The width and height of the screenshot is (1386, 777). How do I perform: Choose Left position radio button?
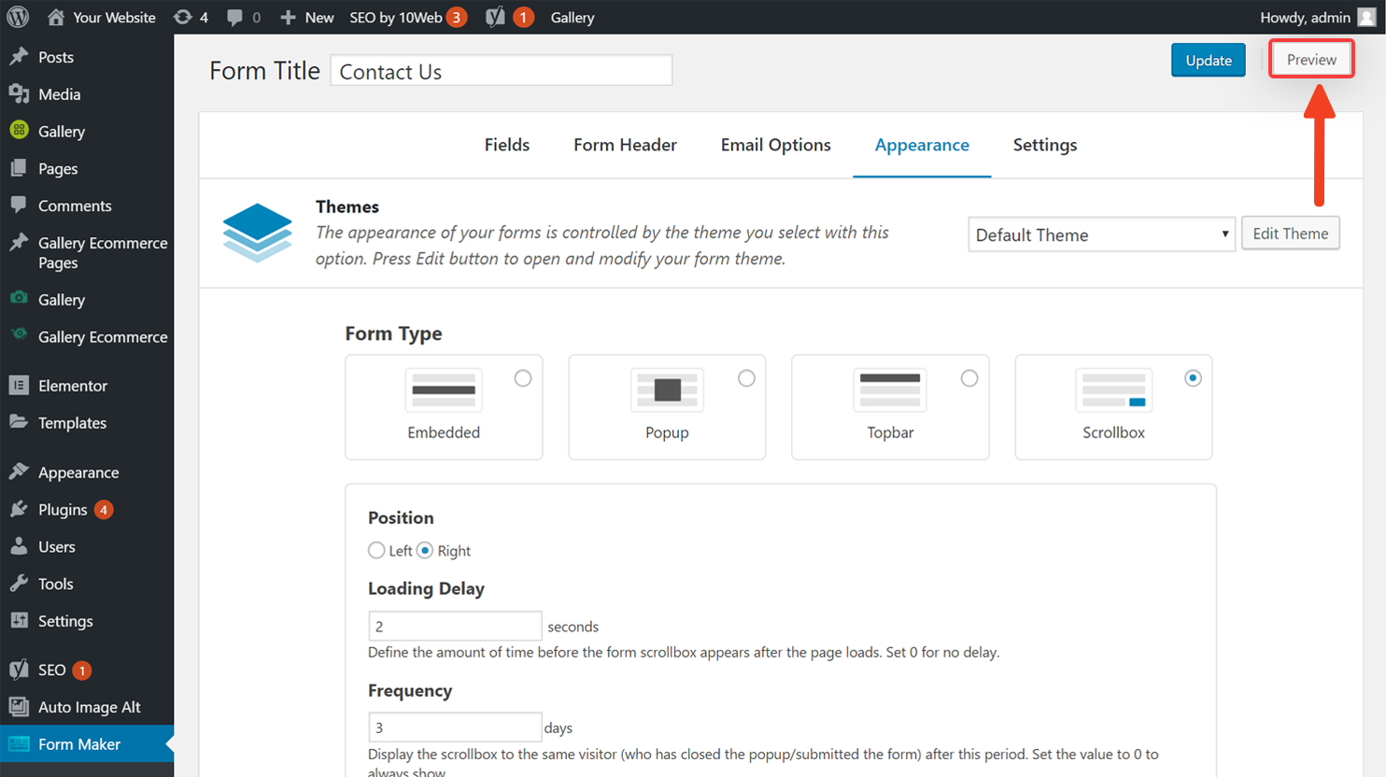pos(376,550)
